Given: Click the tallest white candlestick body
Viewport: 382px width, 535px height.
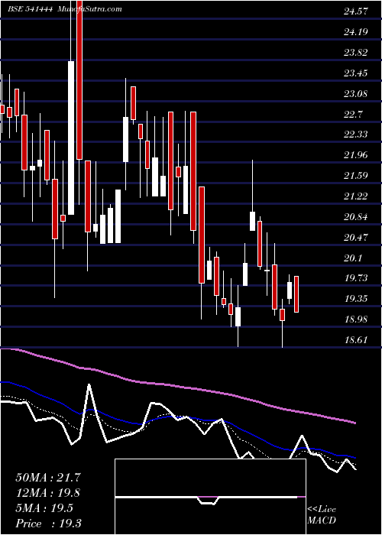Looking at the screenshot, I should (x=71, y=138).
